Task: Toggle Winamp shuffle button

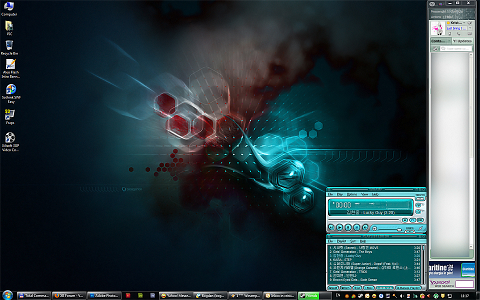Action: (x=418, y=212)
